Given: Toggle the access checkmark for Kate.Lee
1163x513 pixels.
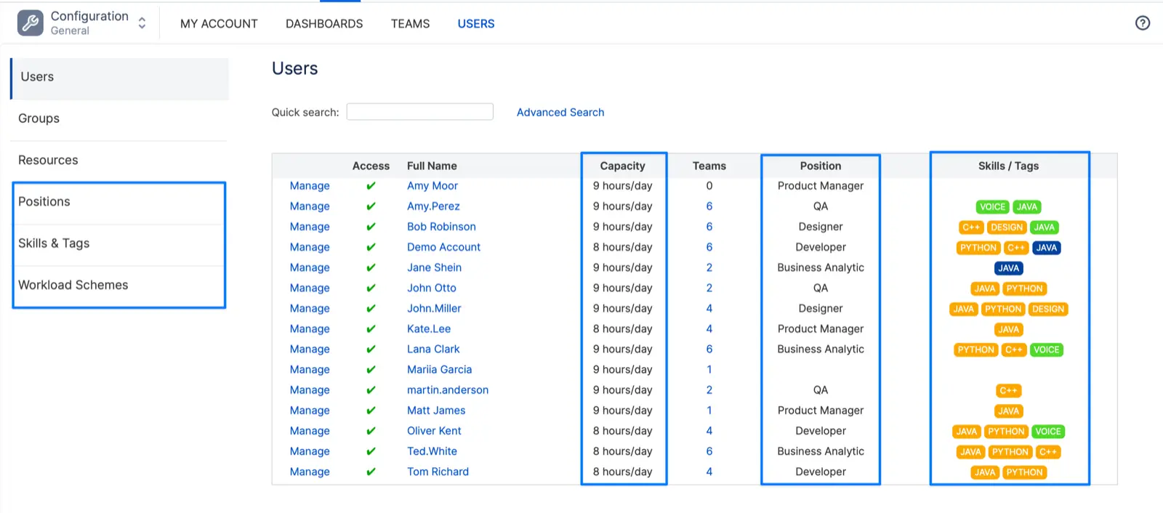Looking at the screenshot, I should coord(371,329).
